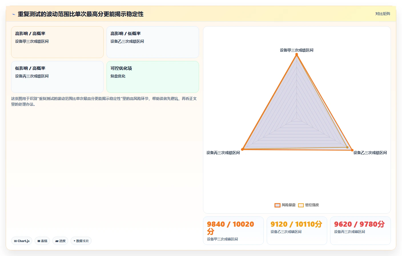Viewport: 402px width, 256px height.
Task: Click the 设备甲三次成绩区间 caption under 9840 / 10020分
Action: coord(222,239)
